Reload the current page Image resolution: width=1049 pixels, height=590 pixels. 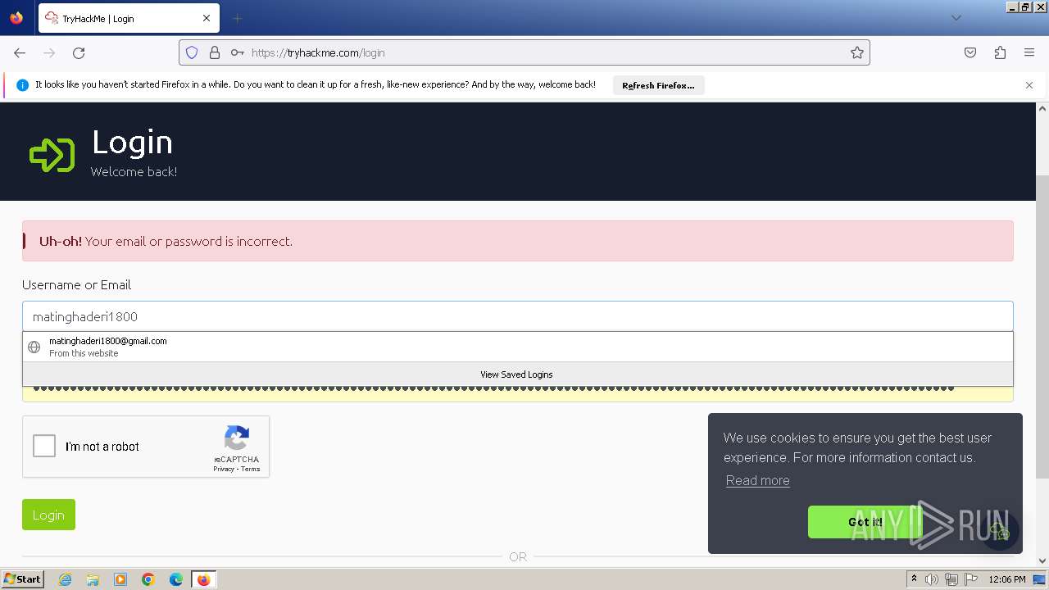[79, 52]
